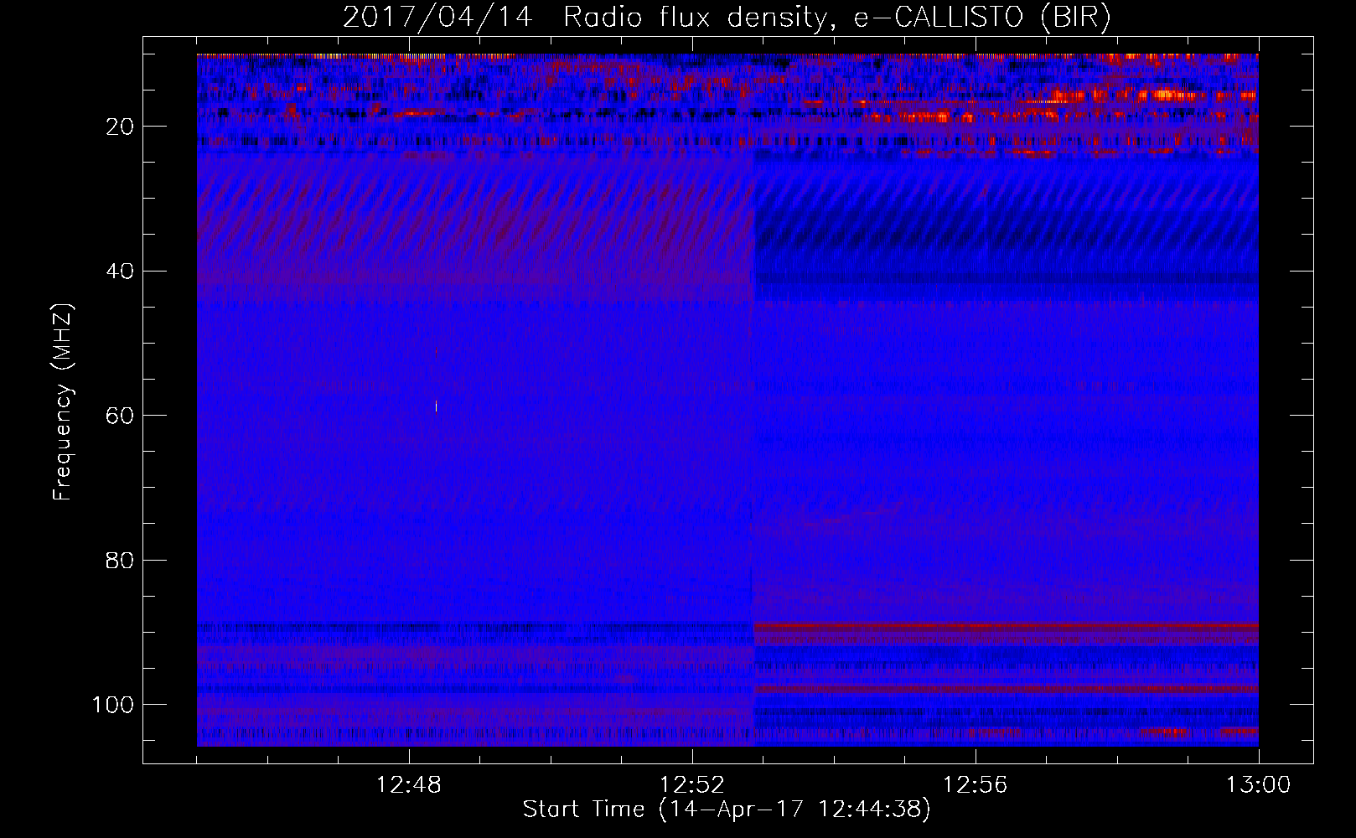Click the '100' frequency tick label
This screenshot has height=838, width=1356.
coord(113,705)
